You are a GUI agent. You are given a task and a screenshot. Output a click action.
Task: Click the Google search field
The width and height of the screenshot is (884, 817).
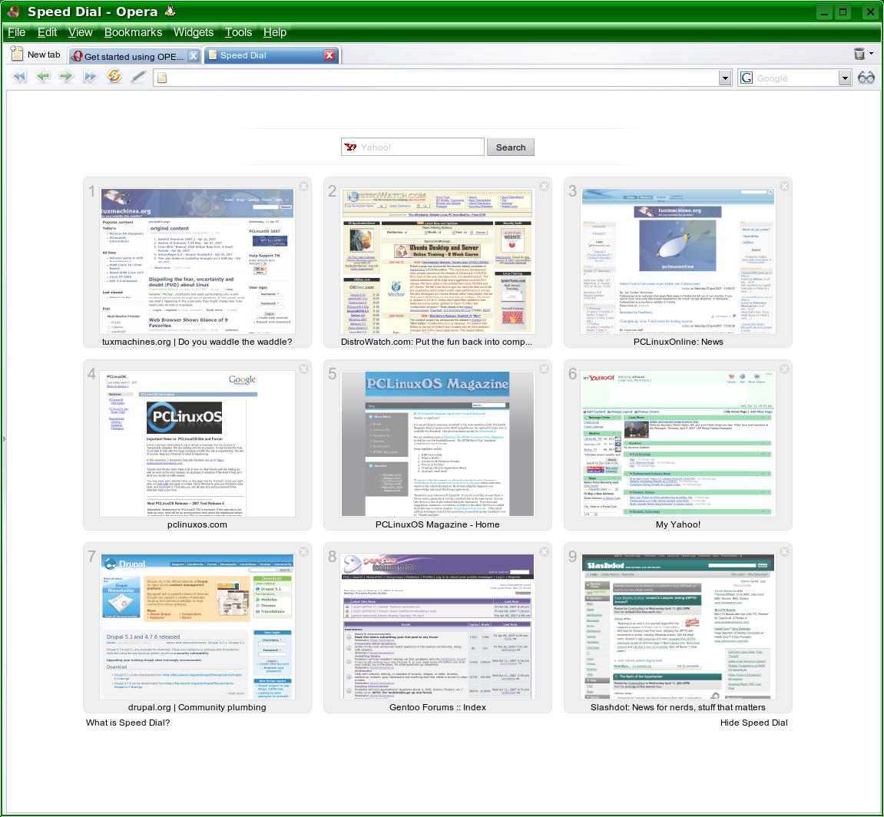[795, 78]
